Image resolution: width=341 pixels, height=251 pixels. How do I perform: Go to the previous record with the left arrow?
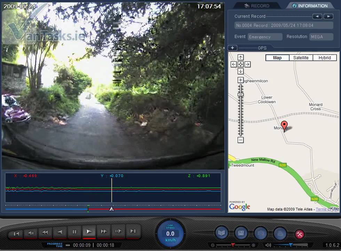tap(317, 16)
